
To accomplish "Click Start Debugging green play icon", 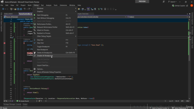I will [35, 15].
